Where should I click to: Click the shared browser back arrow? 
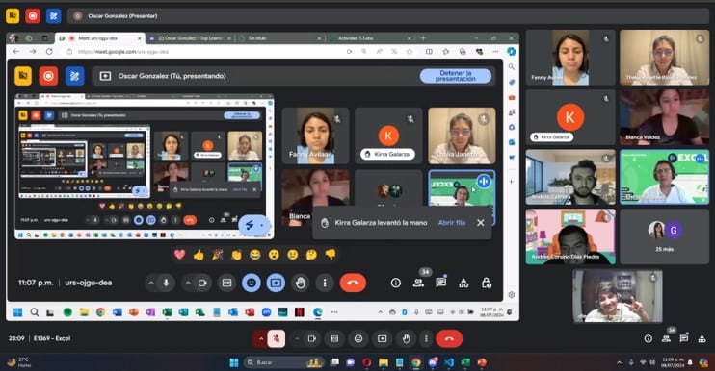coord(16,52)
